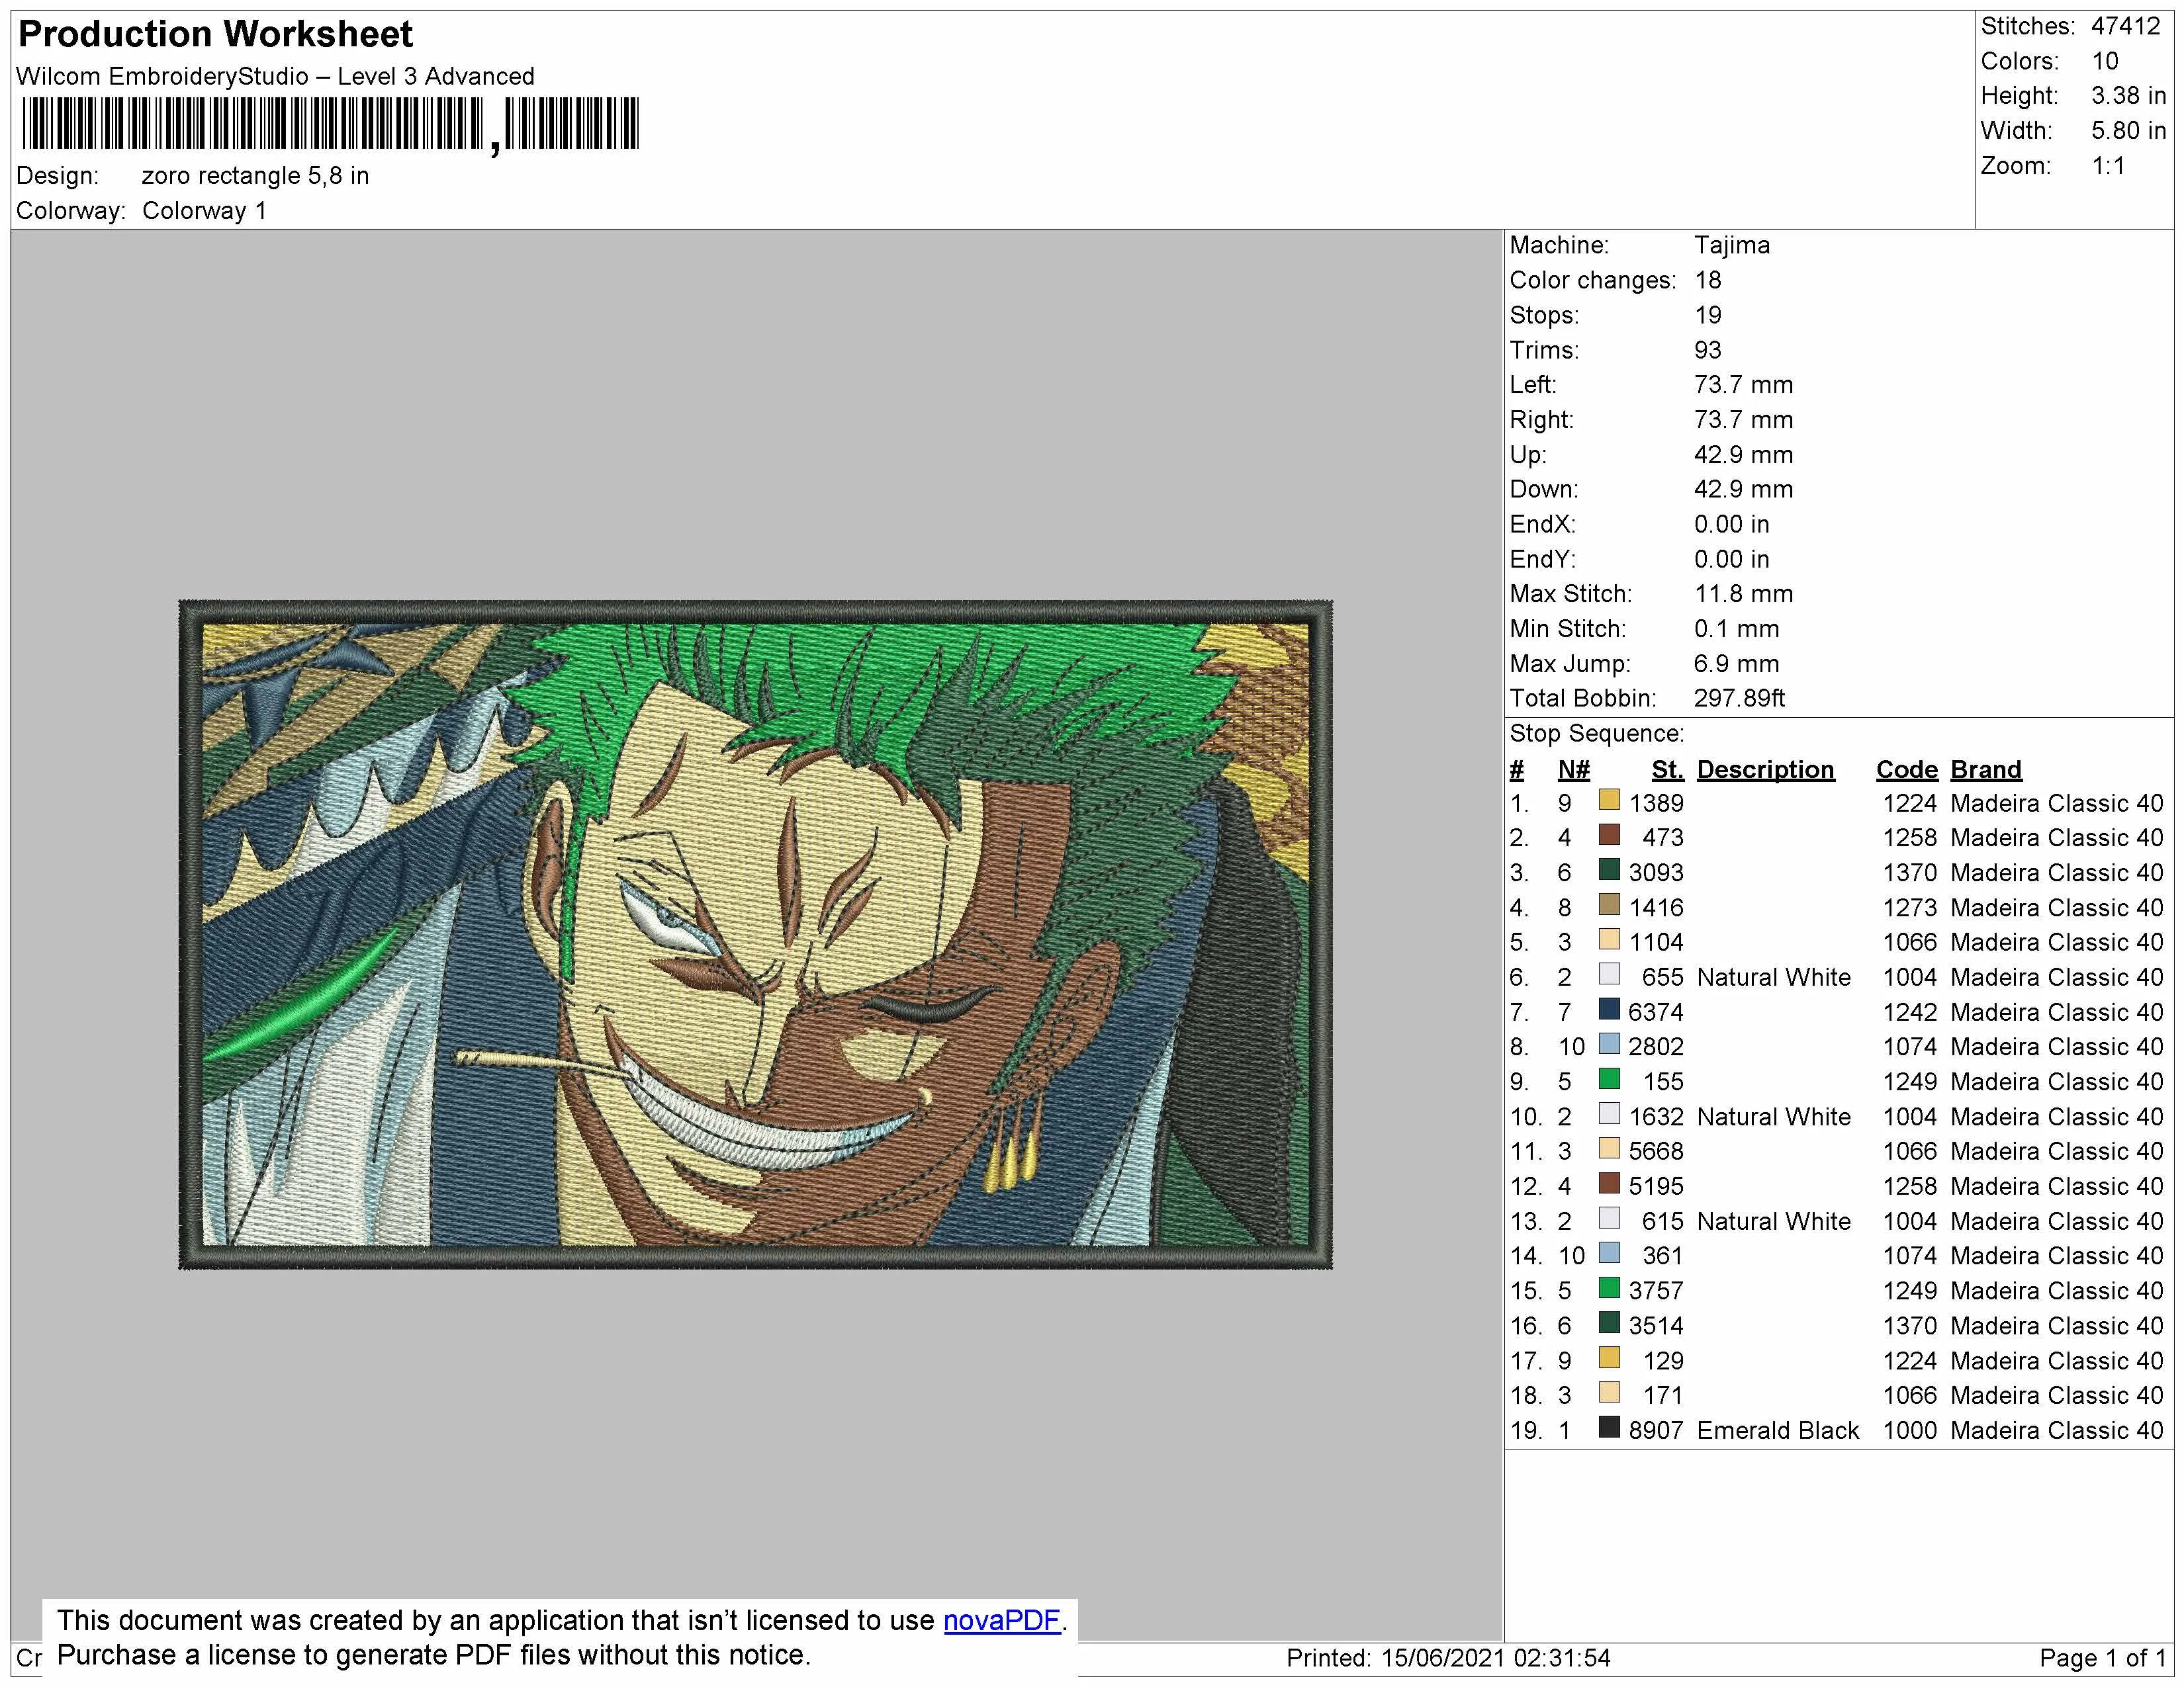Screen dimensions: 2184x1687
Task: Click 'Wilcom EmbroideryStudio – Level 3 Advanced' subtitle
Action: [x=275, y=76]
